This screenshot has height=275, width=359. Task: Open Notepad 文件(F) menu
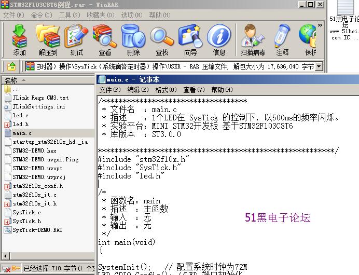[x=110, y=90]
